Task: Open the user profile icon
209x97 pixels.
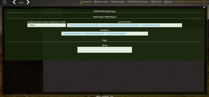Action: (x=138, y=2)
